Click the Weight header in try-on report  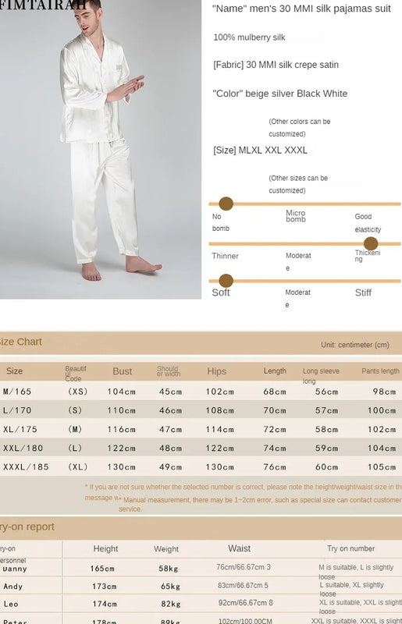(x=166, y=549)
